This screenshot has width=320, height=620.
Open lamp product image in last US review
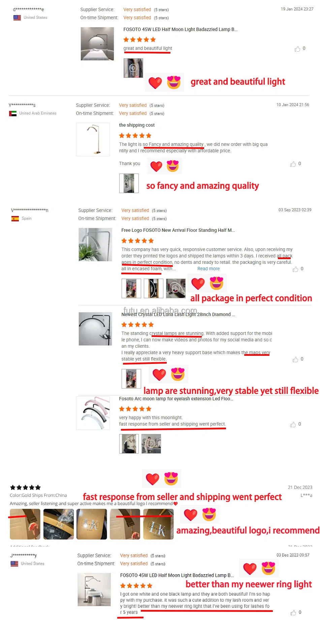pyautogui.click(x=94, y=590)
